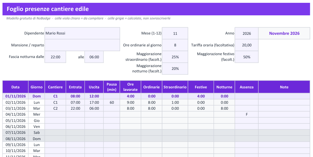The height and width of the screenshot is (157, 313).
Task: Select Maggiorazione festivo 50% cell
Action: coord(247,57)
